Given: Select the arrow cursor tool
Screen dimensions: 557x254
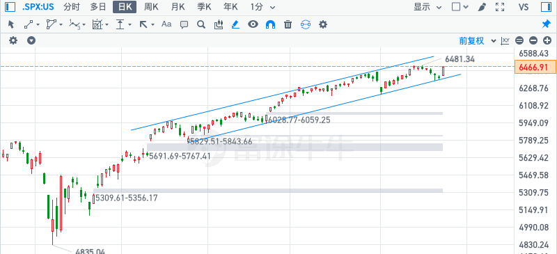Looking at the screenshot, I should (x=11, y=24).
